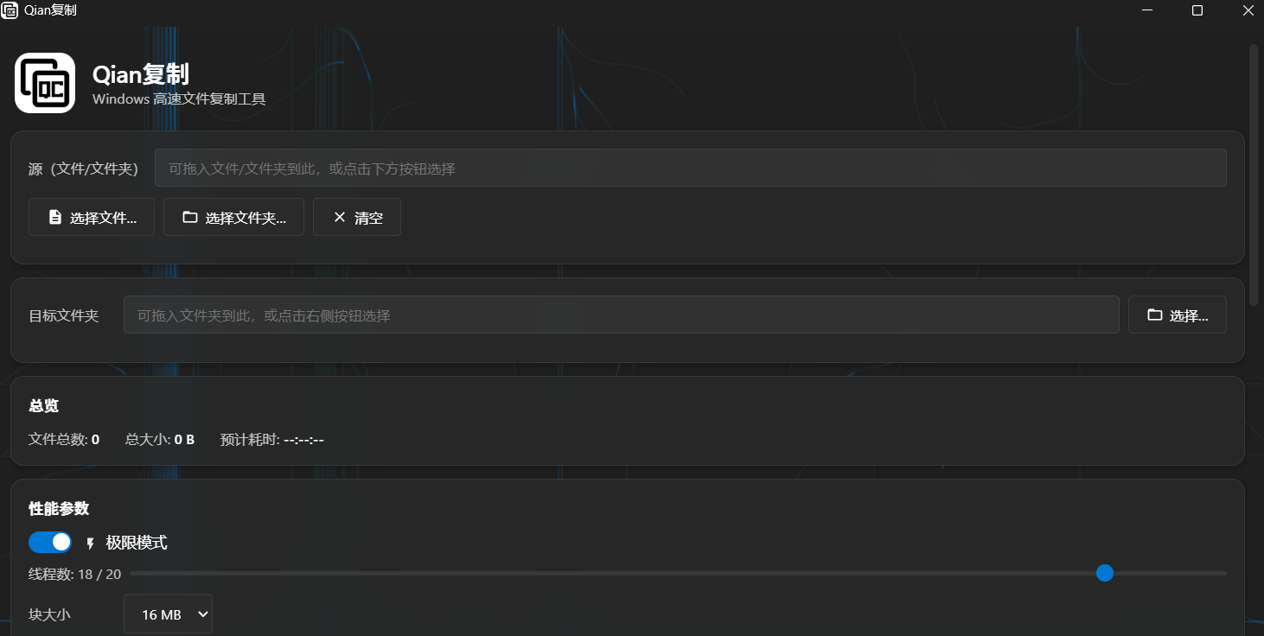The width and height of the screenshot is (1264, 636).
Task: Click the small title bar app icon
Action: coord(10,10)
